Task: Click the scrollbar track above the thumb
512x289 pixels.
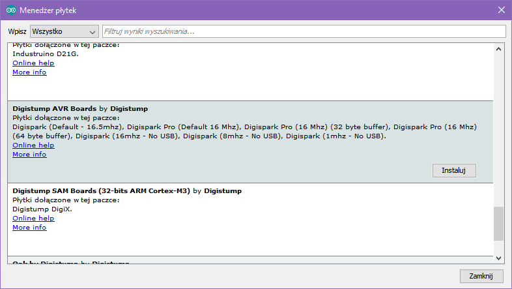Action: coord(499,130)
